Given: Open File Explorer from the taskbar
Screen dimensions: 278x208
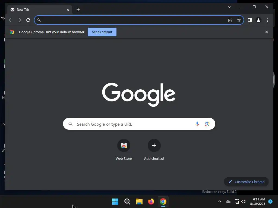Looking at the screenshot, I should 139,201.
